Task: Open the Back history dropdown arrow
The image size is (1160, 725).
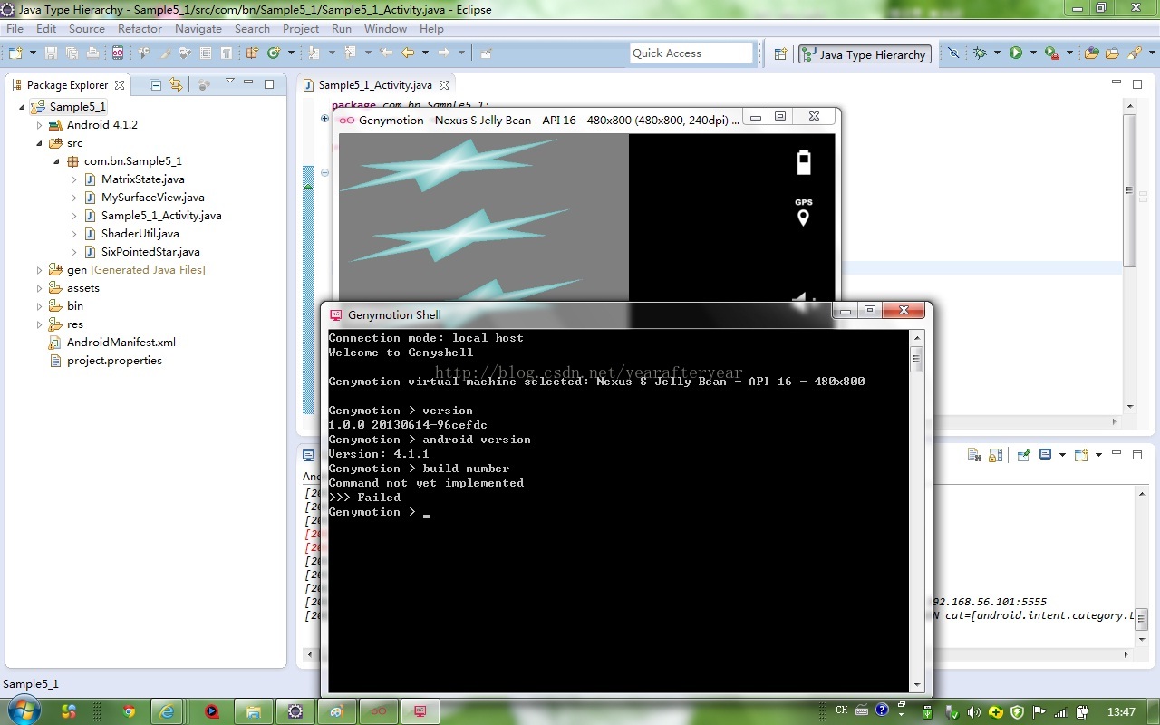Action: [425, 53]
